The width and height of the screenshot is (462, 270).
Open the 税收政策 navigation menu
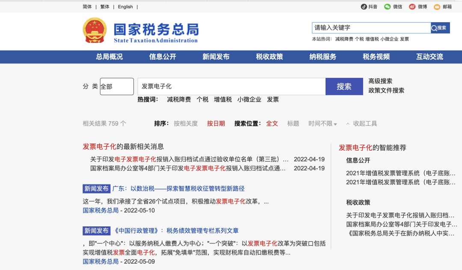[x=268, y=56]
